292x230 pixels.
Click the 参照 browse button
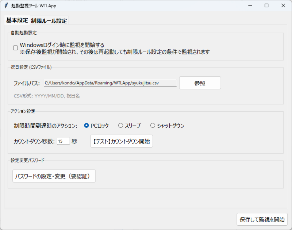point(200,83)
